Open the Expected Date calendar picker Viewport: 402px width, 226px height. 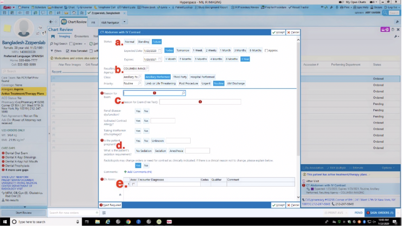coord(160,51)
